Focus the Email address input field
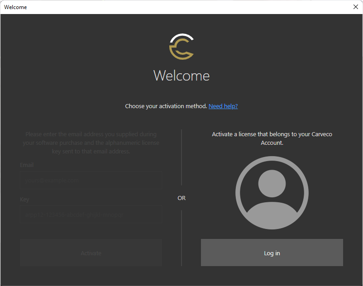The height and width of the screenshot is (286, 363). [91, 180]
